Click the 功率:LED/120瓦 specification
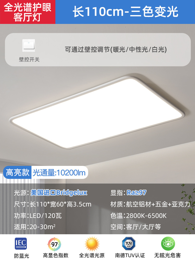195x260 pixels. 38,216
